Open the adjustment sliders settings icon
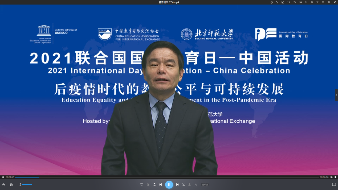This screenshot has width=338, height=190. point(154,185)
